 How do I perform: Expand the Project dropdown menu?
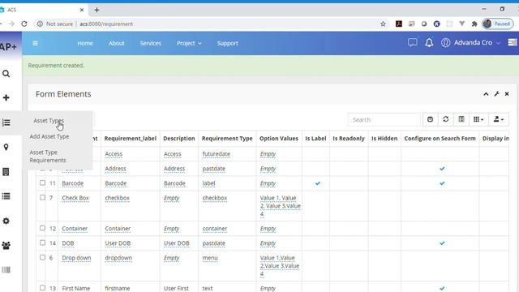[x=189, y=43]
